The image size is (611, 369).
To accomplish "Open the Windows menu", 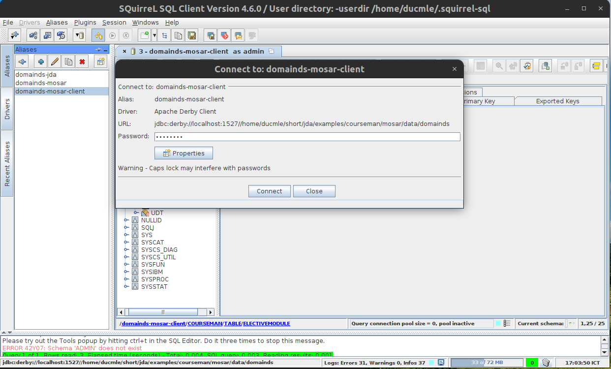I will click(x=145, y=23).
